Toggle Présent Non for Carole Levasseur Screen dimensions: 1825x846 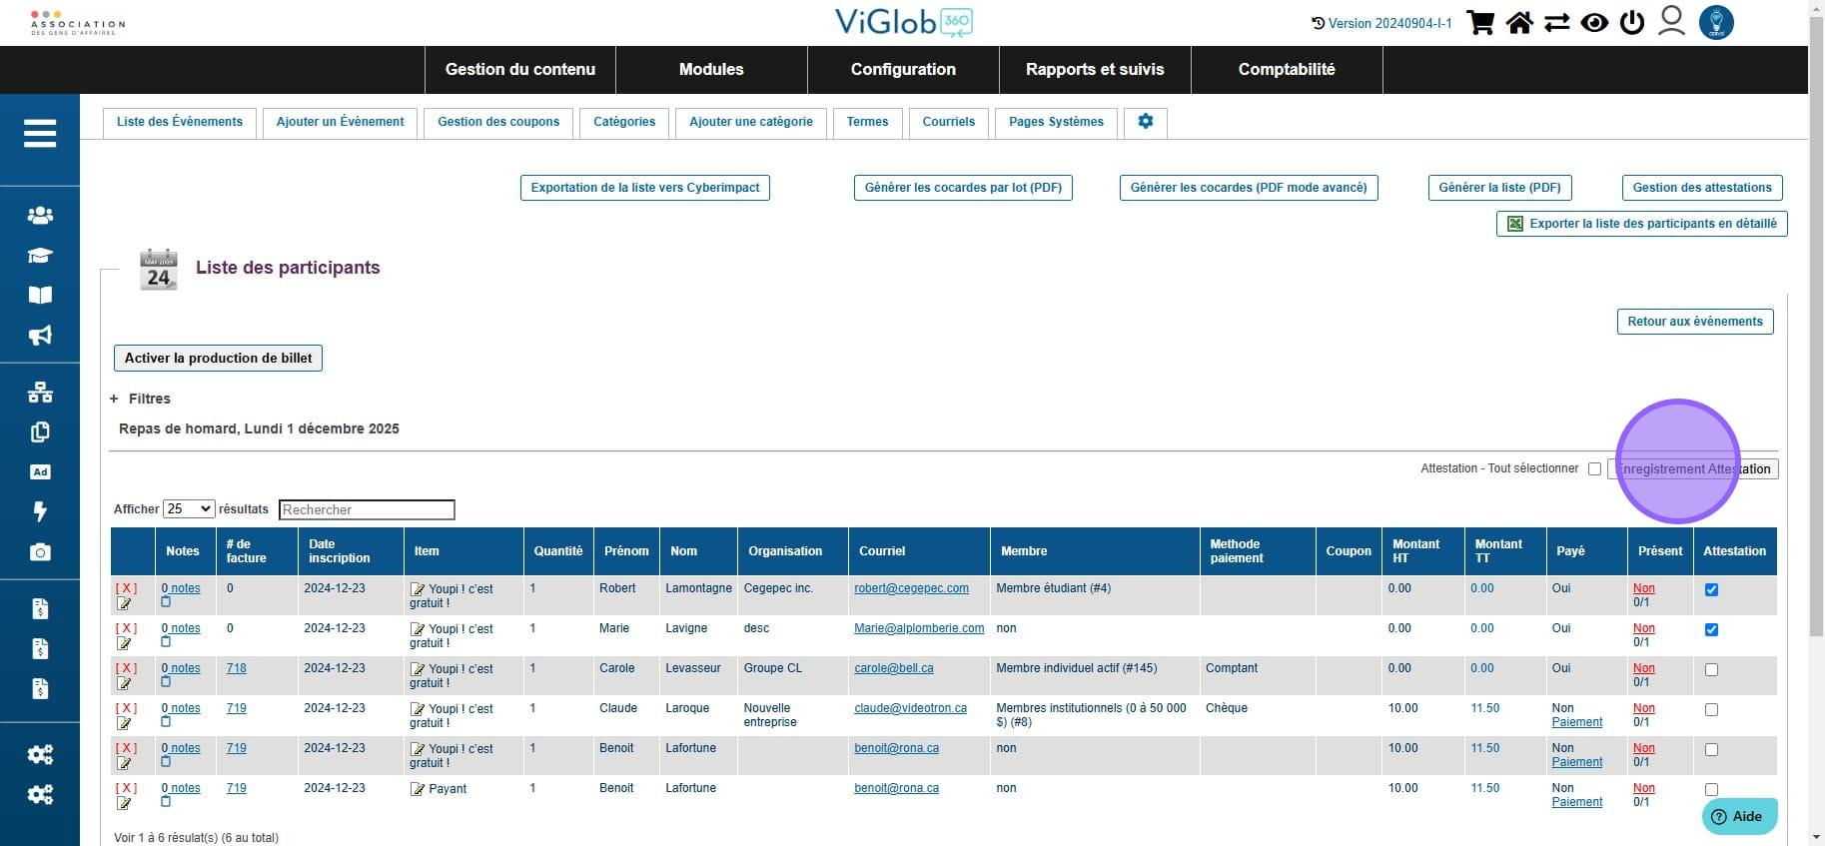pos(1643,668)
